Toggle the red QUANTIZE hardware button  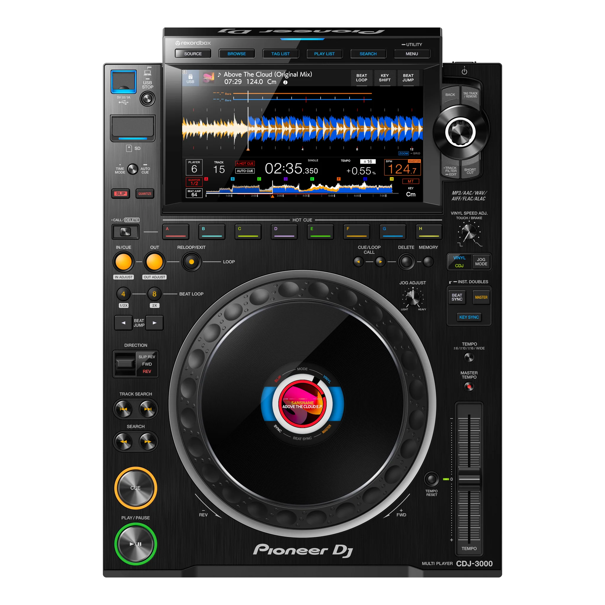[x=145, y=193]
